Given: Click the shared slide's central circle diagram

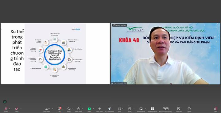Looking at the screenshot, I should (x=55, y=55).
